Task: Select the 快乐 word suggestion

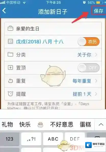Action: [x=25, y=124]
